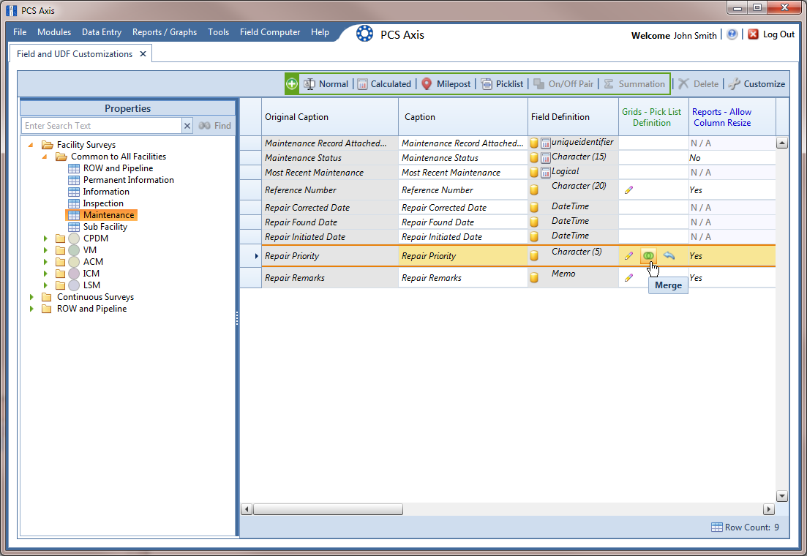
Task: Click the red Log Out icon
Action: 753,34
